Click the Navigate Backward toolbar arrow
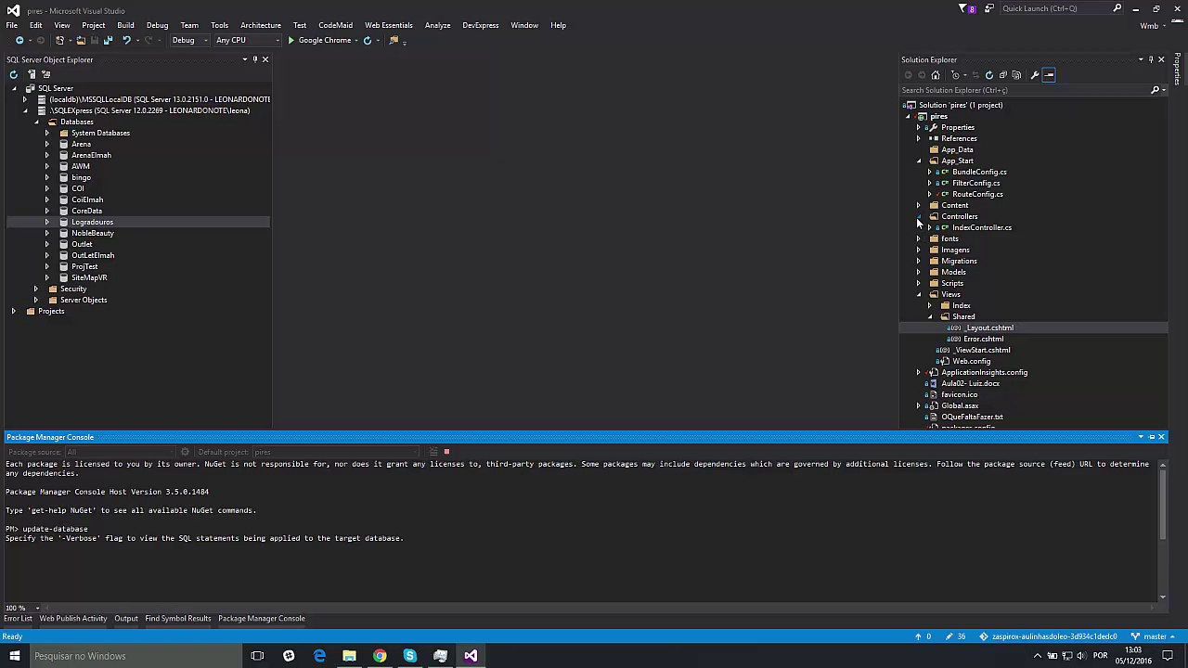 19,41
